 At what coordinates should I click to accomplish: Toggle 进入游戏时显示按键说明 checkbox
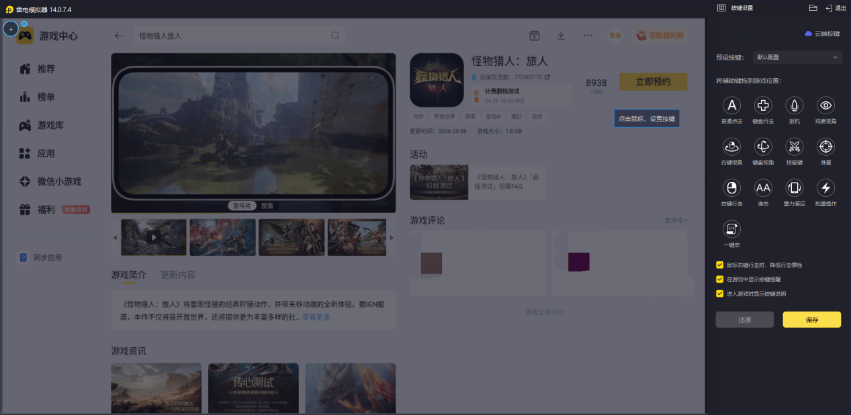(720, 293)
